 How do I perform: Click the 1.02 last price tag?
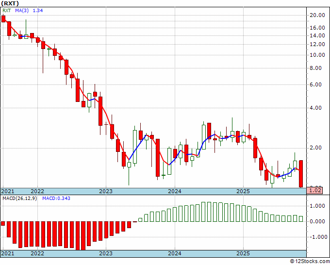[x=314, y=191]
